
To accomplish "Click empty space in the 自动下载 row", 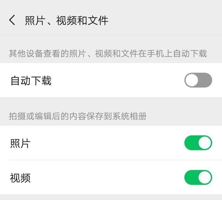I will pos(118,81).
